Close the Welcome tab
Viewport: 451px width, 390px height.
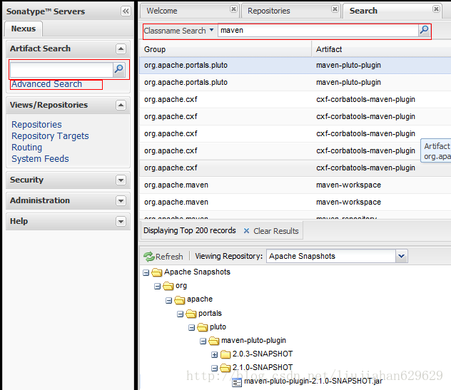233,9
